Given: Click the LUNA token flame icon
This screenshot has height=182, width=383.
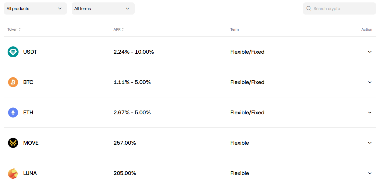Looking at the screenshot, I should (13, 173).
